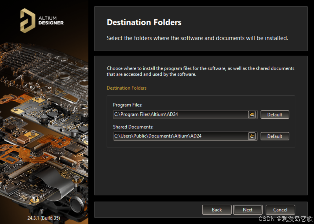The image size is (314, 224).
Task: Reset Program Files path with Default button
Action: (275, 114)
